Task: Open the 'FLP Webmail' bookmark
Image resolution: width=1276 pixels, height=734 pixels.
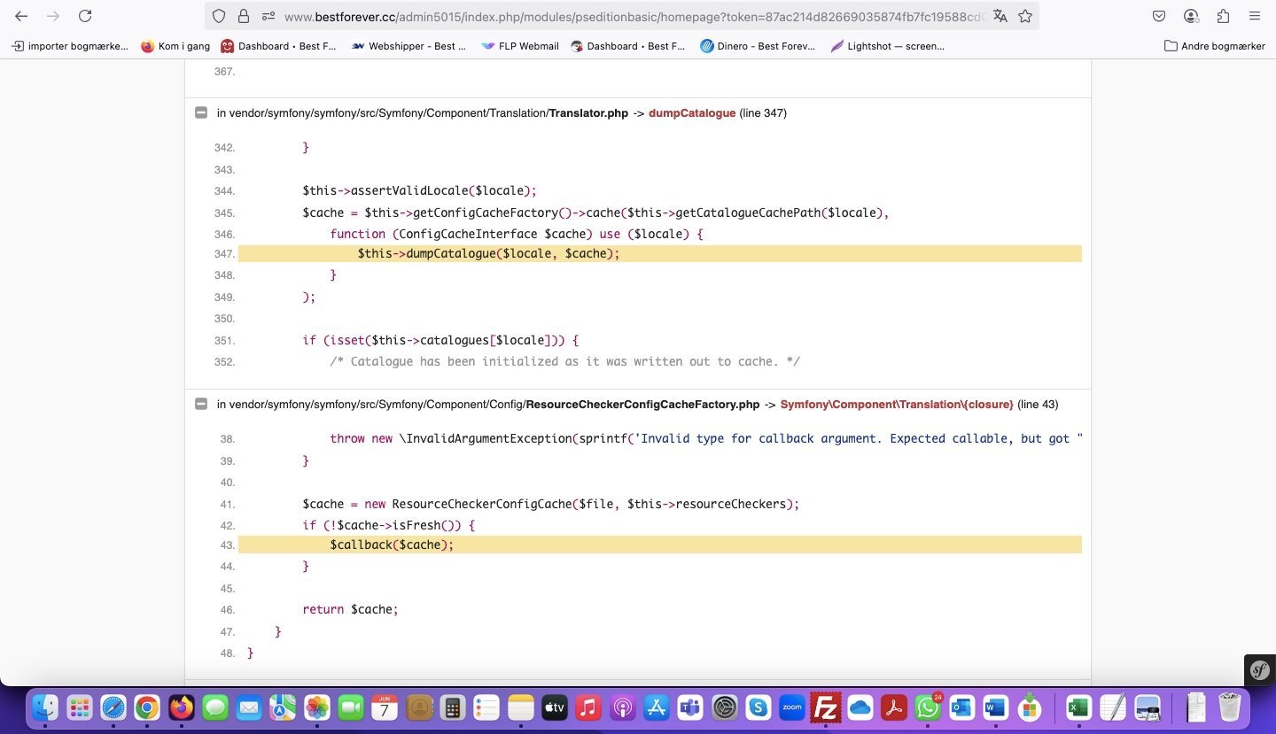Action: (x=520, y=46)
